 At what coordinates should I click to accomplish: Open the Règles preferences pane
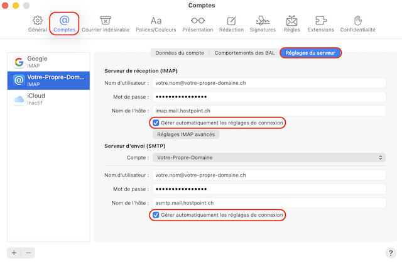pyautogui.click(x=291, y=24)
